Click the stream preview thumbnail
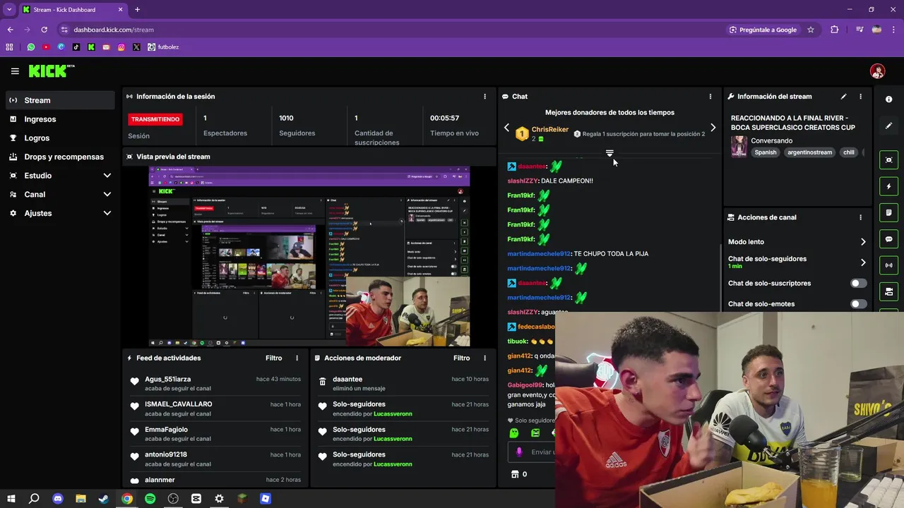904x508 pixels. (309, 256)
